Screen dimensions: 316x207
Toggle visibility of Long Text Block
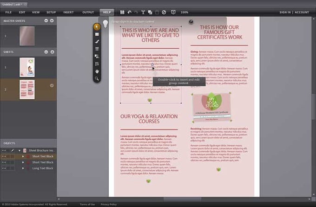click(4, 168)
